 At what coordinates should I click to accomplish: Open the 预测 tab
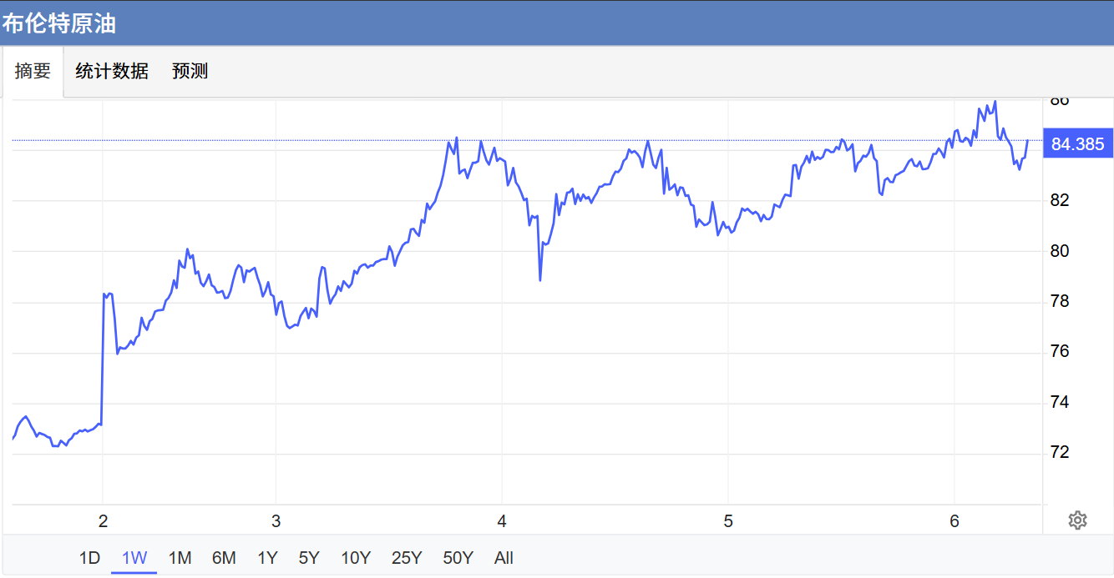coord(190,72)
